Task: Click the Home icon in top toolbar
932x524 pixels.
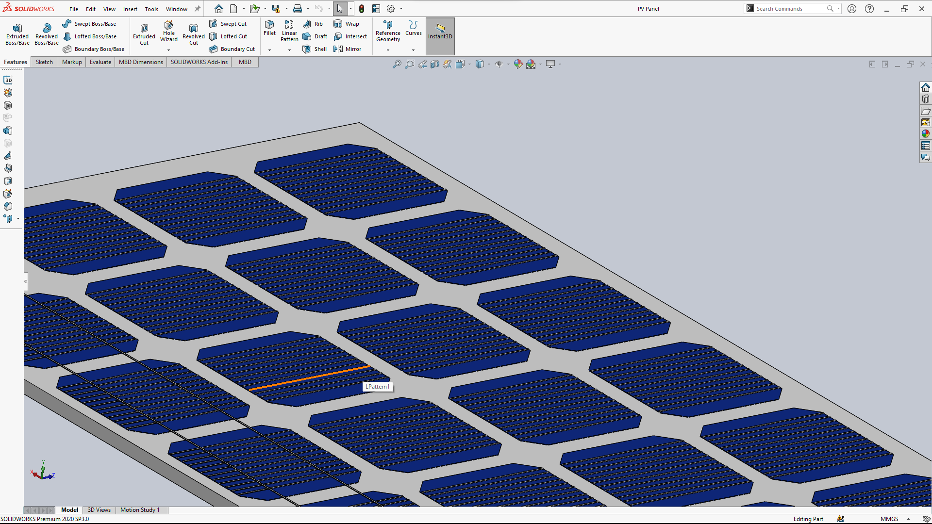Action: point(219,9)
